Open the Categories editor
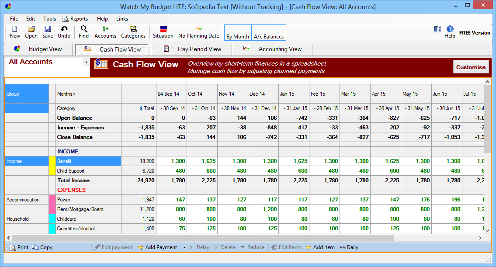Viewport: 496px width, 267px height. tap(133, 32)
